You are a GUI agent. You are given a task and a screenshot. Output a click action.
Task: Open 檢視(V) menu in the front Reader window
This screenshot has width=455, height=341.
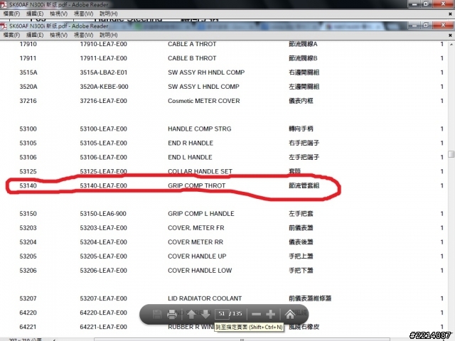tap(58, 35)
